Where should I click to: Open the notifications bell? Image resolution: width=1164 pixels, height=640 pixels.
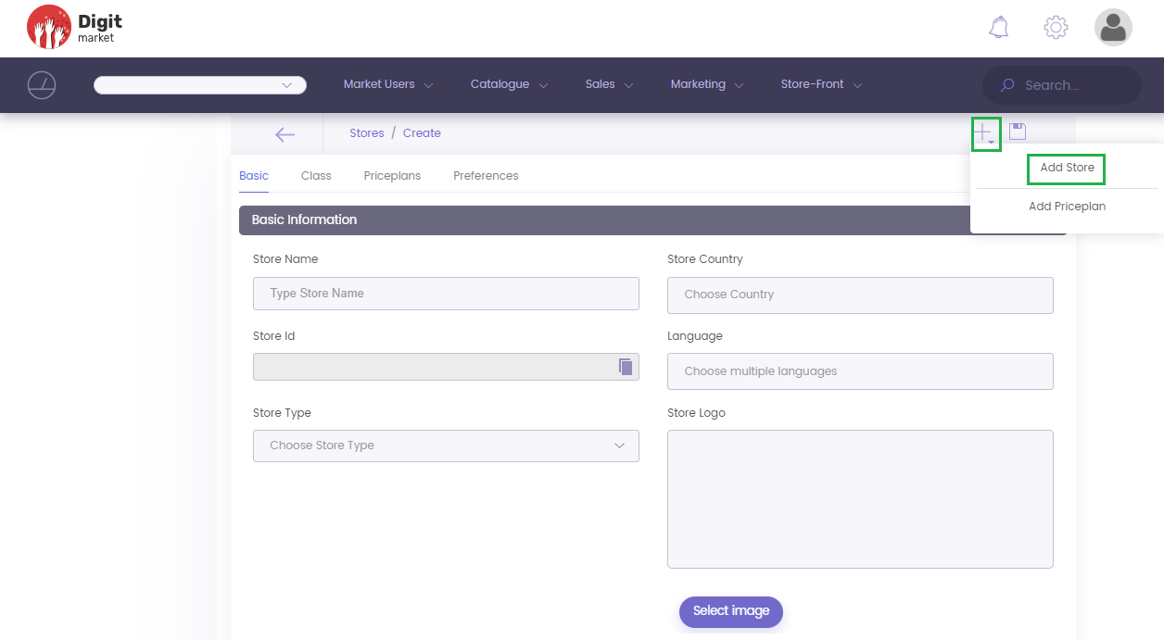click(998, 28)
